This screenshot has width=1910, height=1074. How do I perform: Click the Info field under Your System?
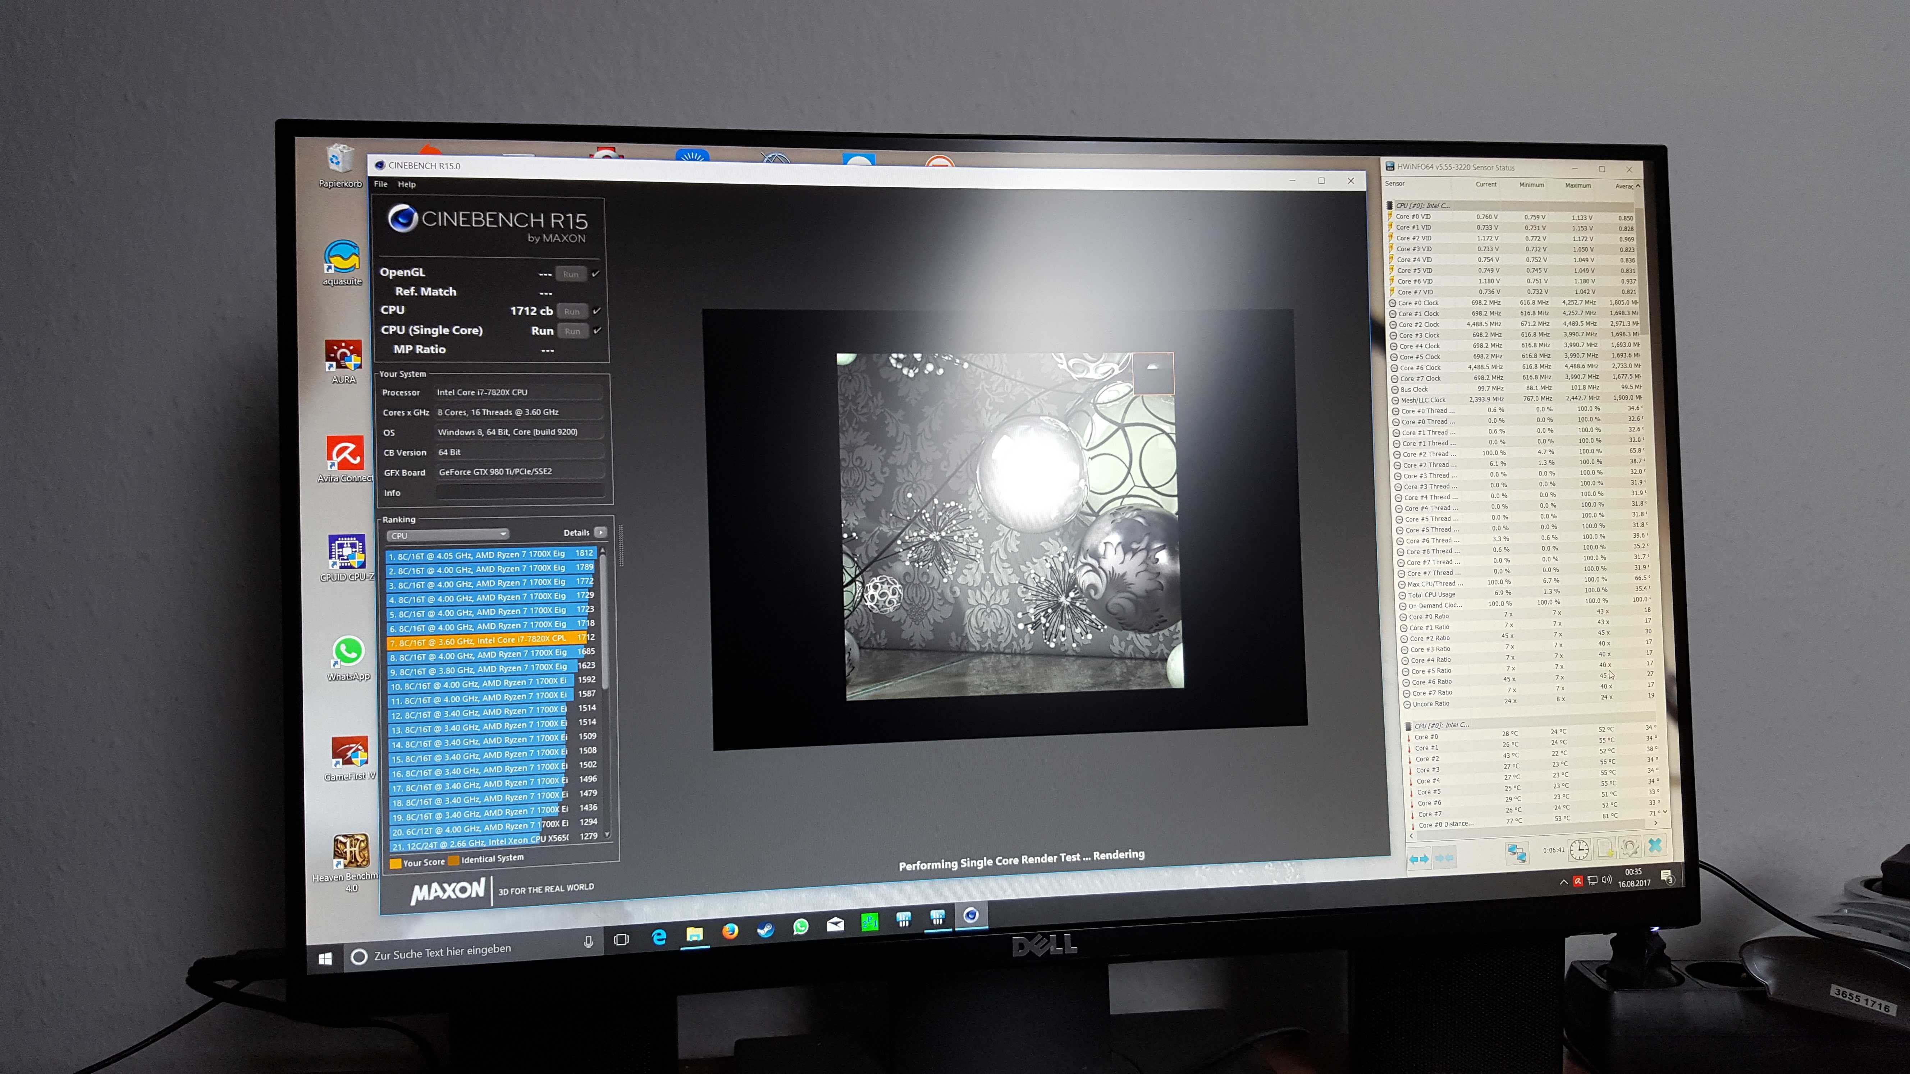click(x=520, y=492)
